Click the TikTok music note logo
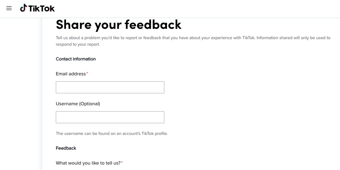Viewport: 340px width, 170px height. 24,8
